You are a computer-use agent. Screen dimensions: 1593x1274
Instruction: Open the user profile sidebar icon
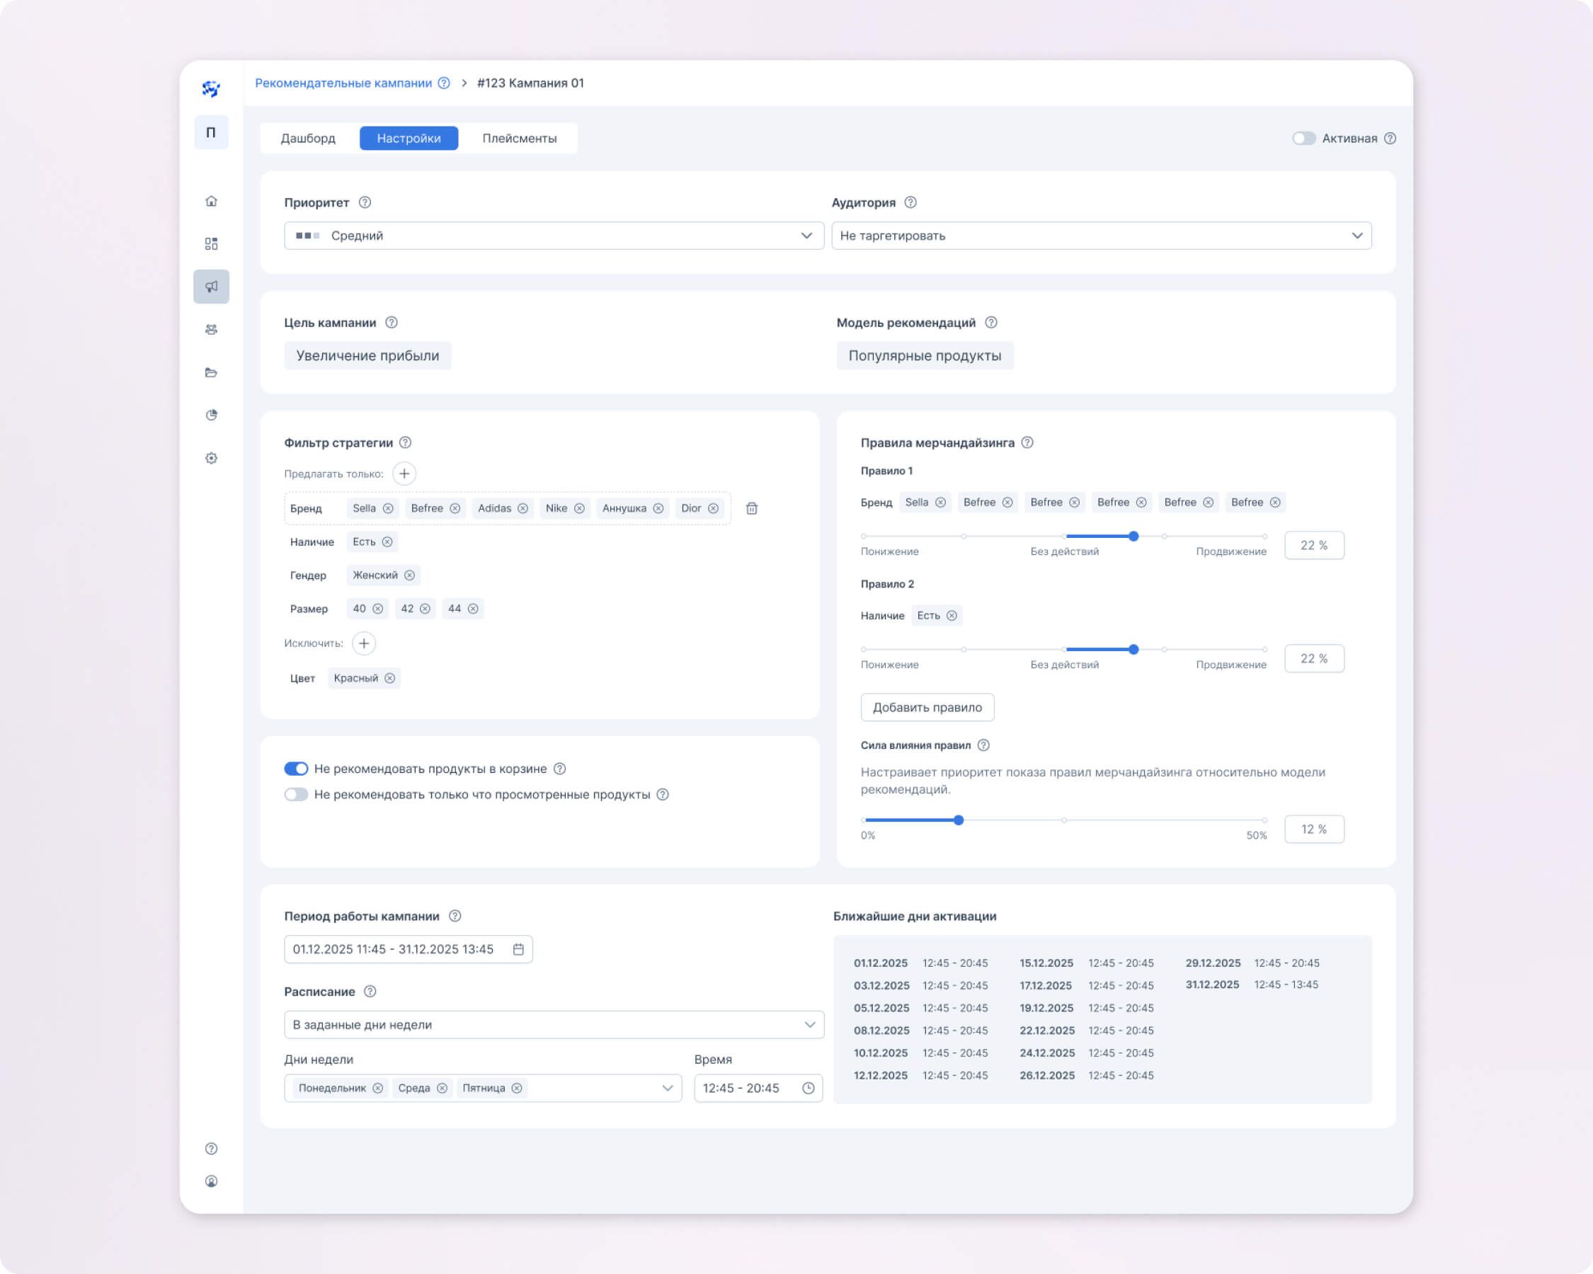coord(211,1182)
